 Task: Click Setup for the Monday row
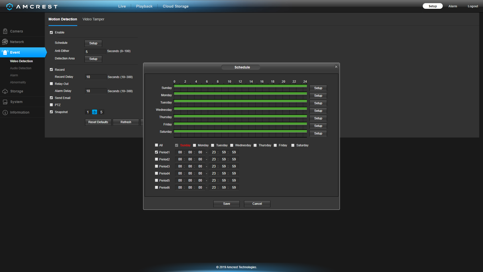[x=318, y=96]
